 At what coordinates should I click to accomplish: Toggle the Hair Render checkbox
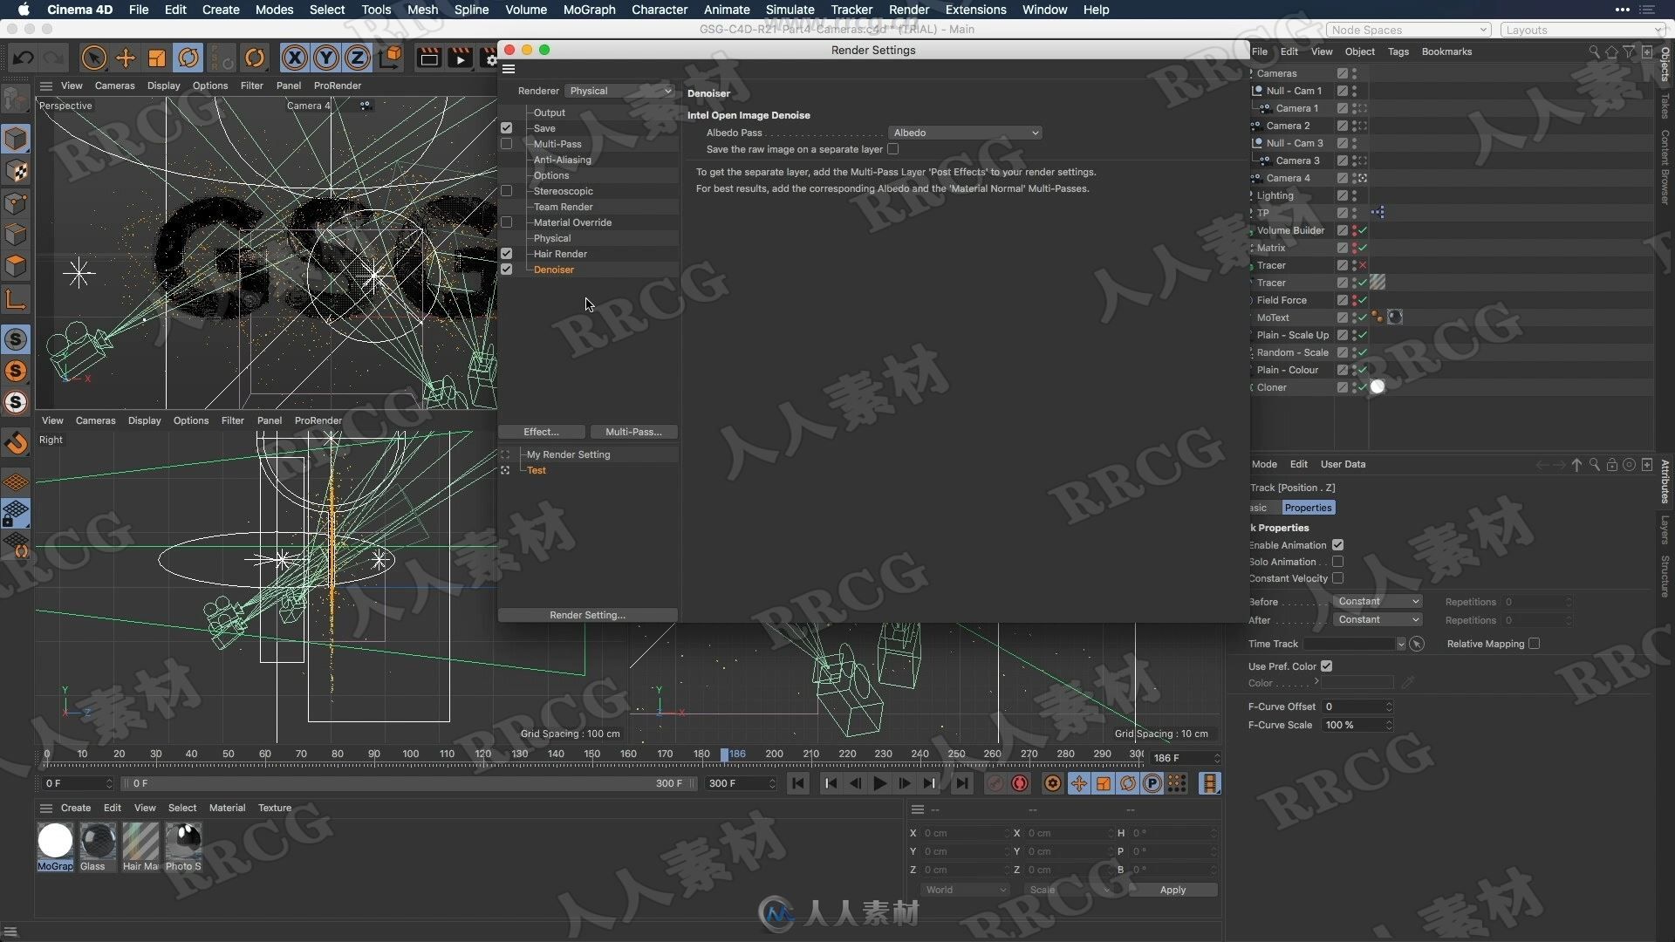(x=506, y=254)
